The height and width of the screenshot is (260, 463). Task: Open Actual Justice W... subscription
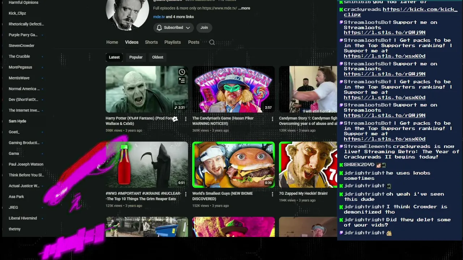[24, 186]
